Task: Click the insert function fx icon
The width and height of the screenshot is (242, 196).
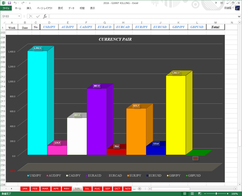Action: click(x=45, y=16)
